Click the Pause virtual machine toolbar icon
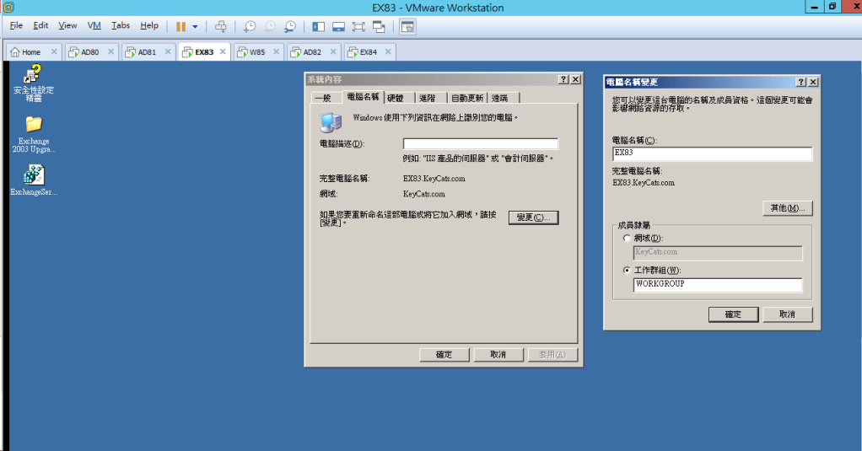Image resolution: width=862 pixels, height=451 pixels. coord(180,26)
